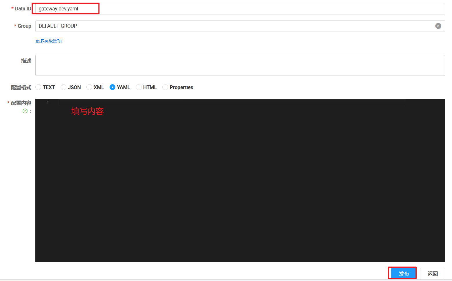Click the help question mark icon under 配置内容
The width and height of the screenshot is (452, 281).
coord(25,111)
